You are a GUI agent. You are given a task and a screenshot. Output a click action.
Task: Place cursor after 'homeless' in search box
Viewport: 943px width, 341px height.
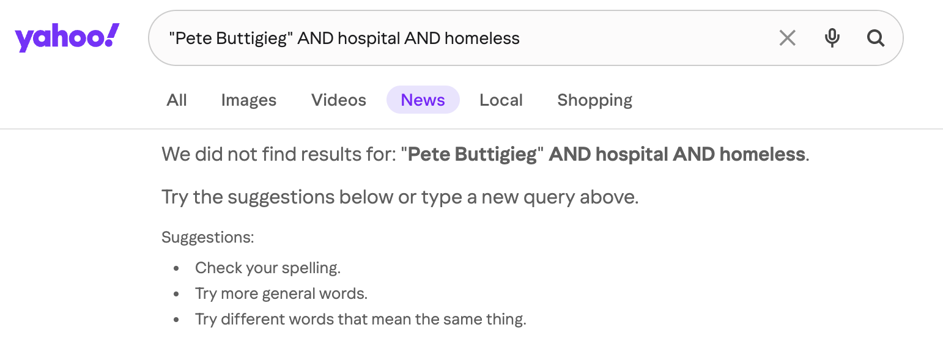520,38
